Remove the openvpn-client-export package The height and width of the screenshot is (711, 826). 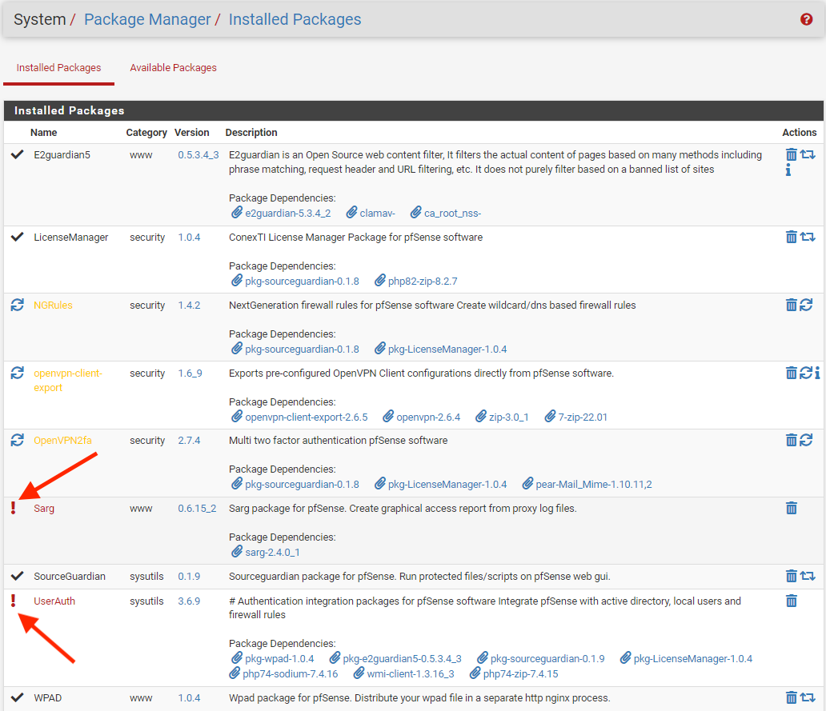click(x=792, y=373)
